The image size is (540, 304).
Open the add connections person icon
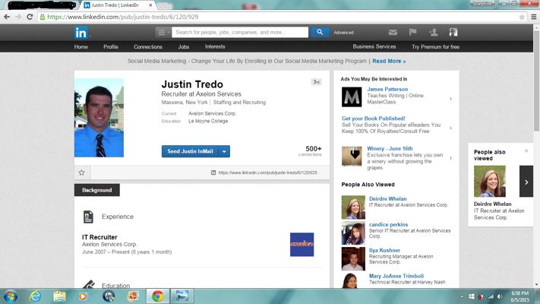pos(433,33)
